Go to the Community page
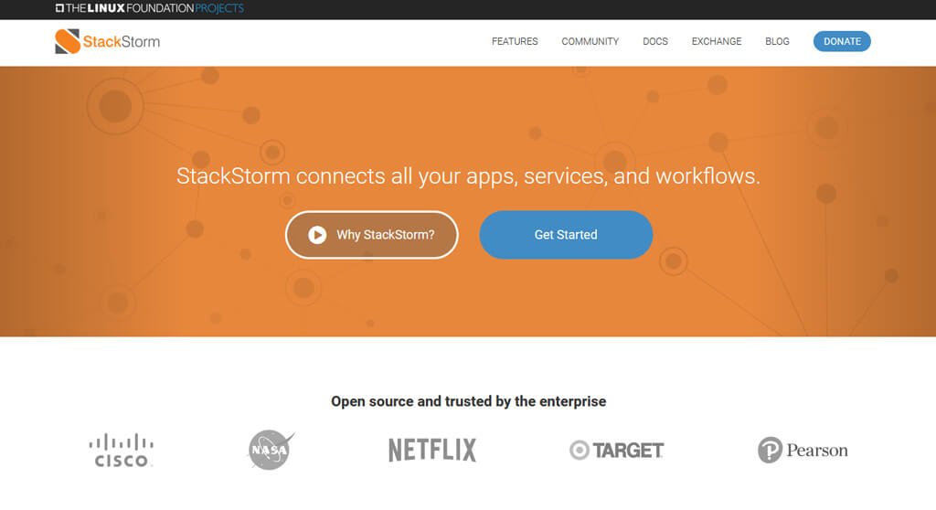936x510 pixels. [590, 41]
